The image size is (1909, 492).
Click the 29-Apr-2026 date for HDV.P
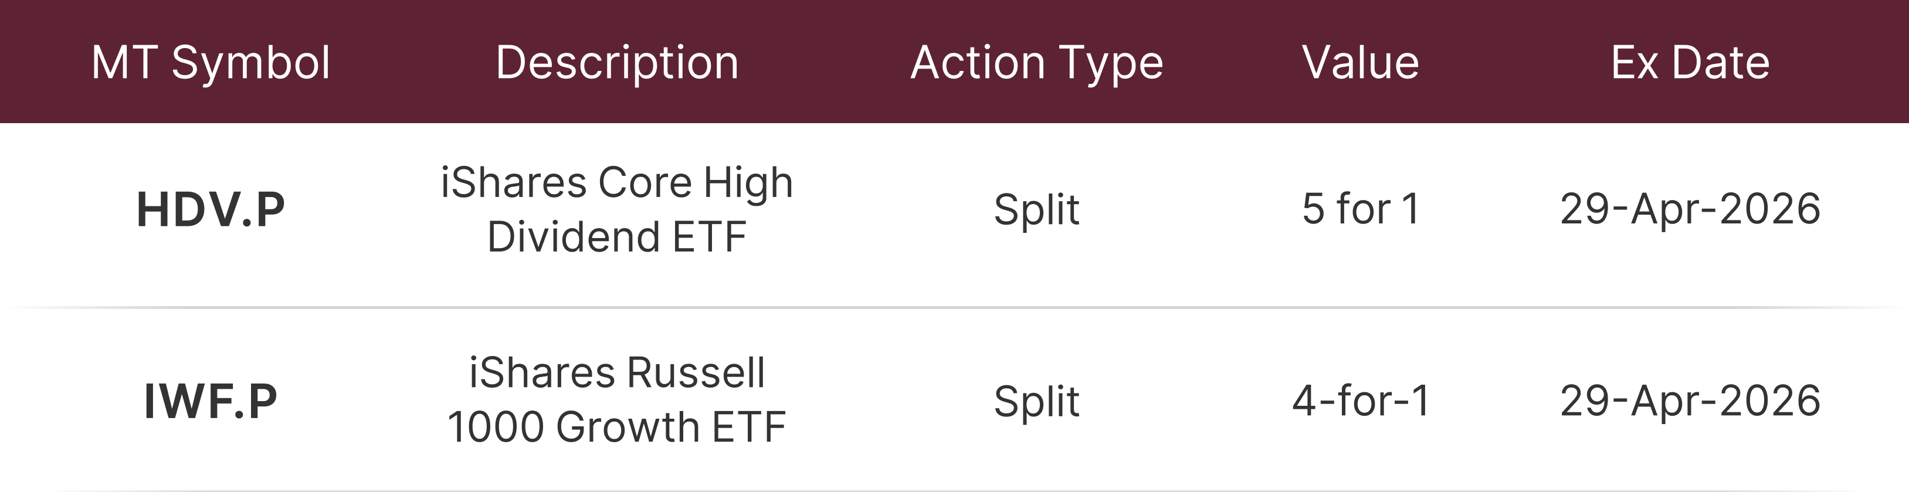[x=1690, y=209]
